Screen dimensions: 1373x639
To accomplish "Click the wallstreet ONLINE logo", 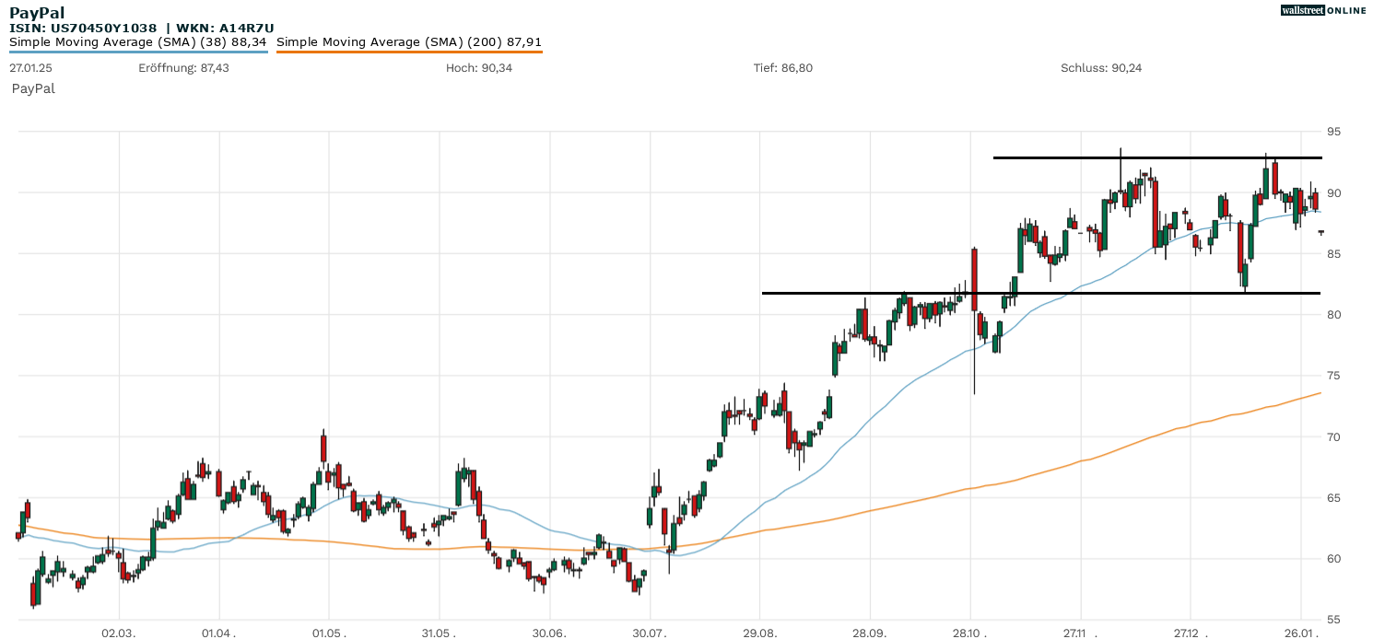I will pyautogui.click(x=1323, y=10).
